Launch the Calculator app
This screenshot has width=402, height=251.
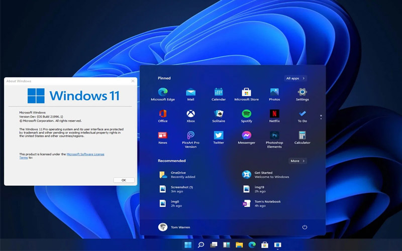[303, 138]
